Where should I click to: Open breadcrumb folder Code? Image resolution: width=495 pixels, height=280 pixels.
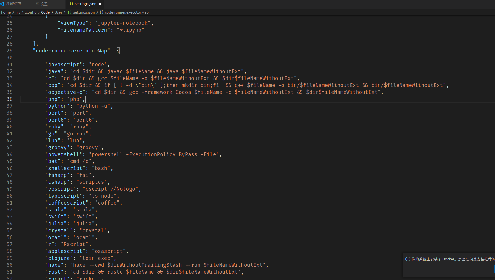[x=45, y=12]
